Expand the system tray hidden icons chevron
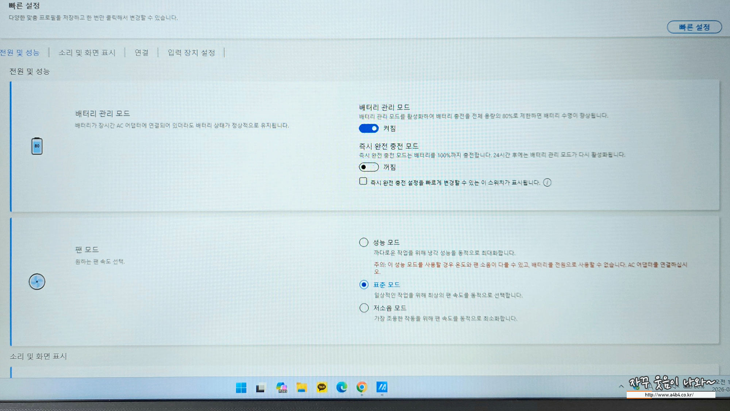The width and height of the screenshot is (730, 411). pyautogui.click(x=621, y=386)
